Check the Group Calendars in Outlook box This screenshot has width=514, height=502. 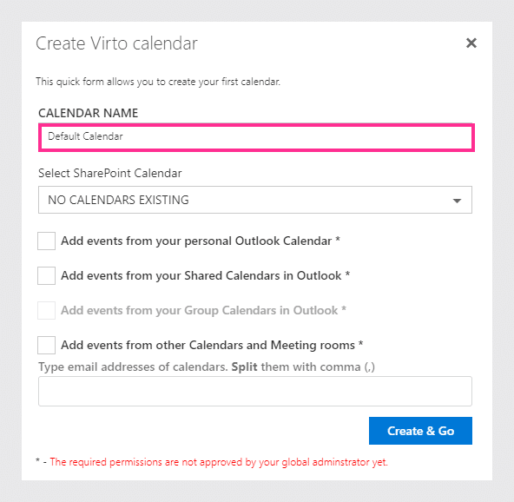coord(46,310)
